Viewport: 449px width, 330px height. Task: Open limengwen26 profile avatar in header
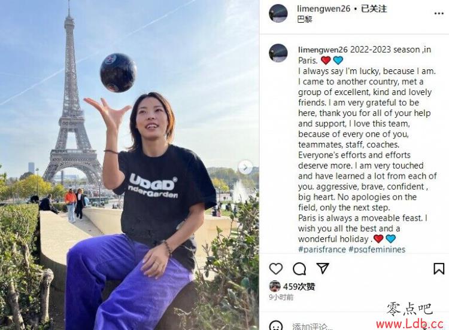(x=278, y=13)
